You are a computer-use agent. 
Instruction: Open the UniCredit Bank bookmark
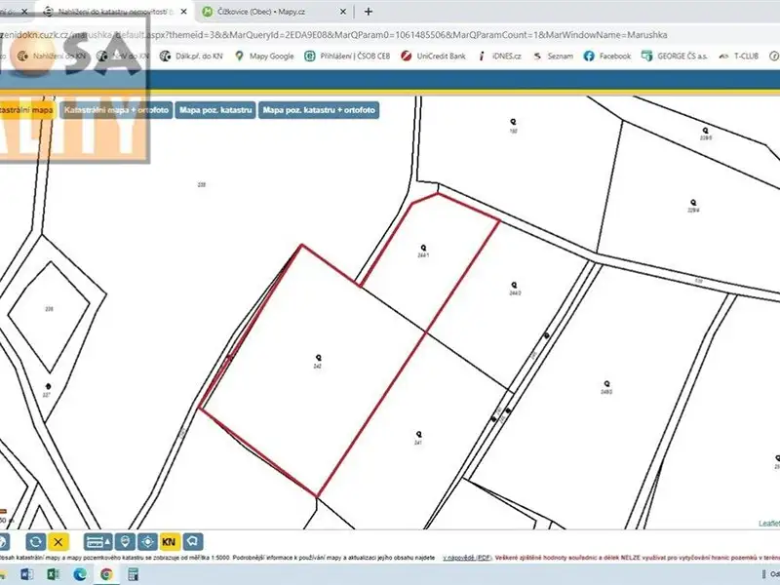(433, 57)
